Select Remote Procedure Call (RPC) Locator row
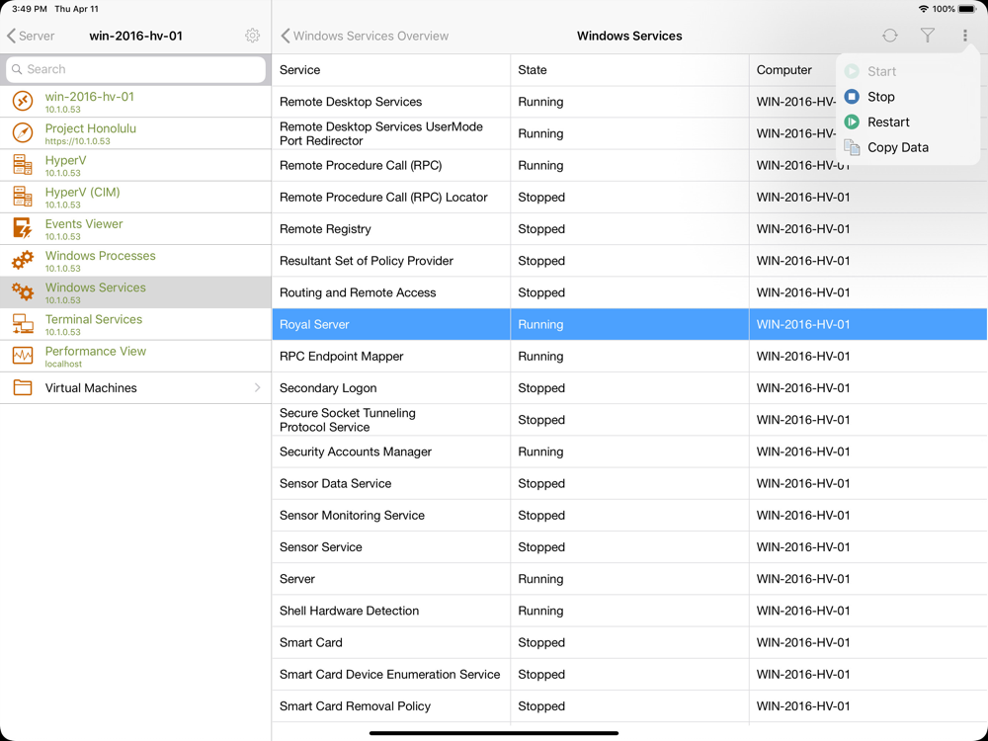 click(629, 198)
